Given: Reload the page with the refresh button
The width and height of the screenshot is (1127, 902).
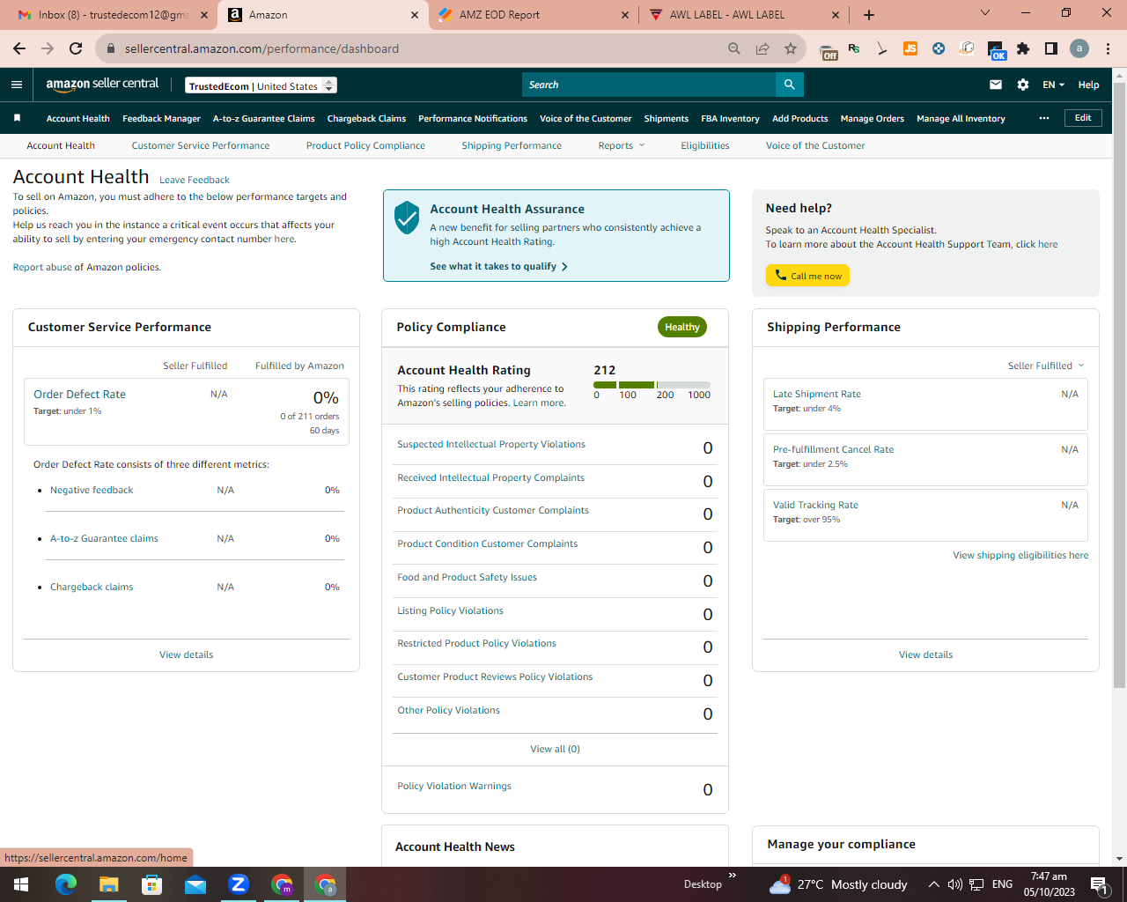Looking at the screenshot, I should 76,48.
